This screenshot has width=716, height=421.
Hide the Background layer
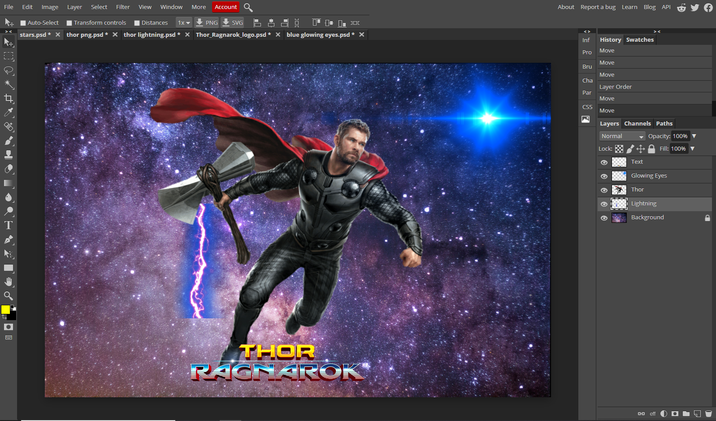pos(604,218)
